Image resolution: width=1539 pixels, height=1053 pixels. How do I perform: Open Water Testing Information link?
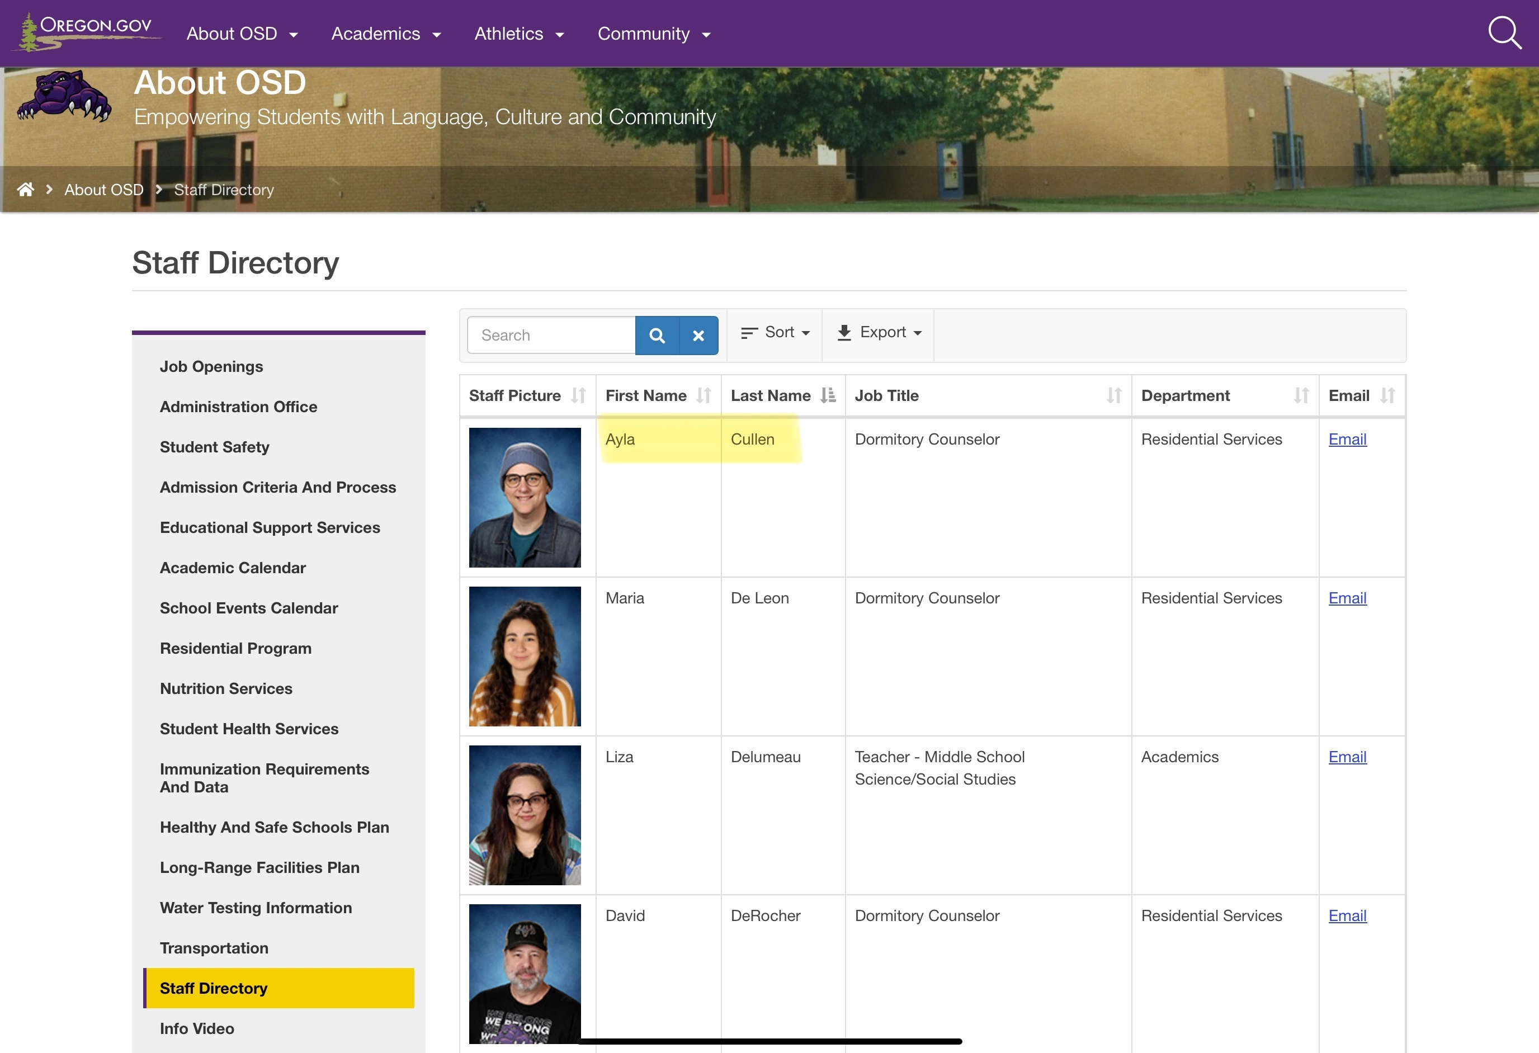[256, 908]
